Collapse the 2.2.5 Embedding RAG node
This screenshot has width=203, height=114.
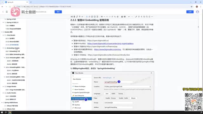4,77
